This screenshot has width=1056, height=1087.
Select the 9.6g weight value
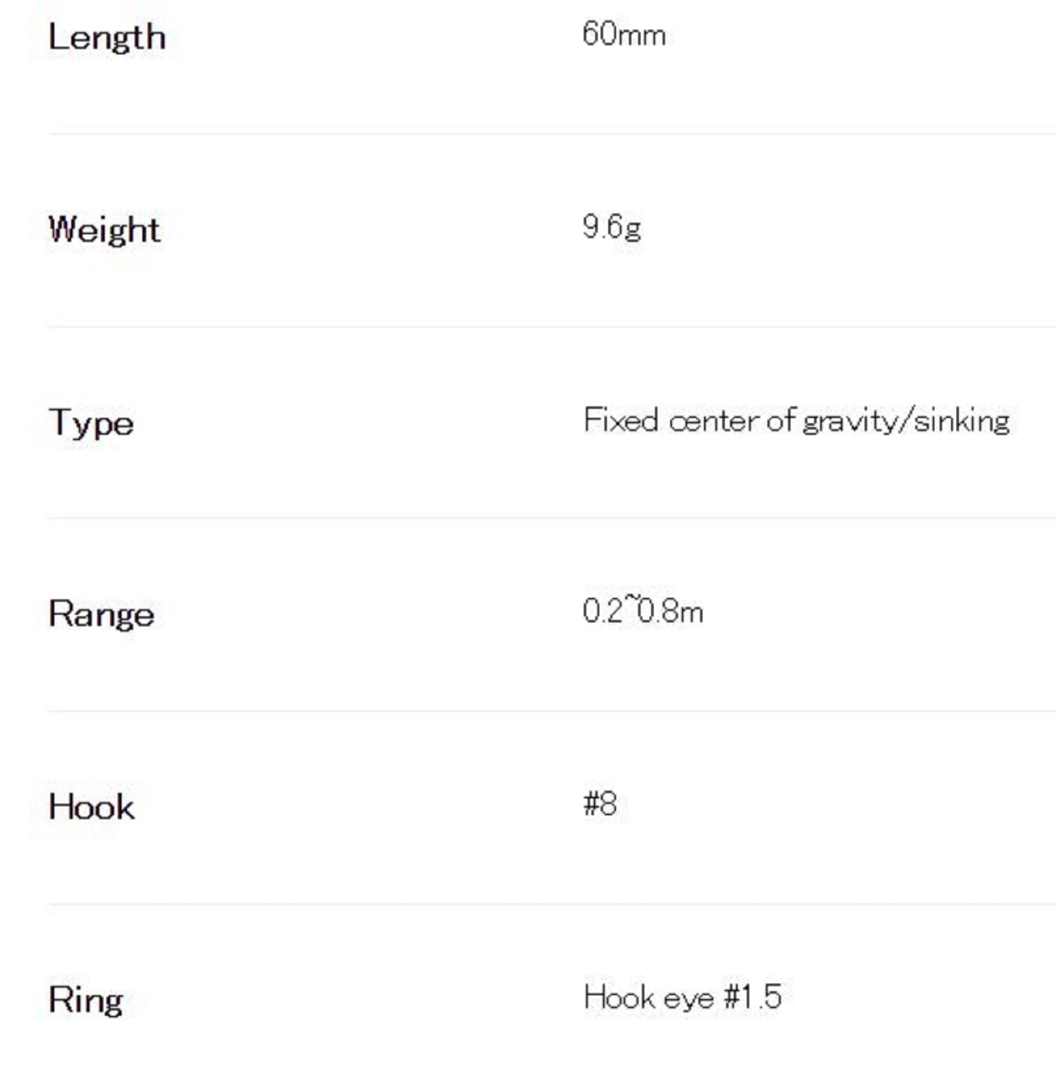tap(611, 228)
